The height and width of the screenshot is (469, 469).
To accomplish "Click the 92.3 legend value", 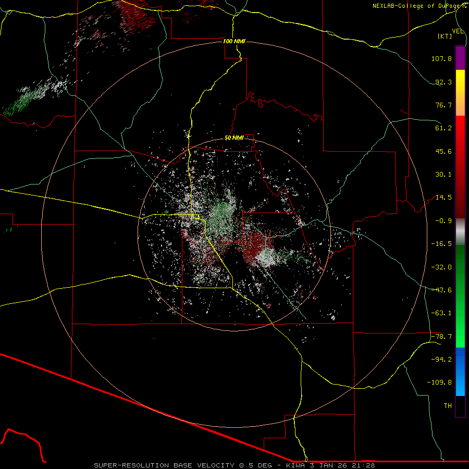I will [443, 82].
